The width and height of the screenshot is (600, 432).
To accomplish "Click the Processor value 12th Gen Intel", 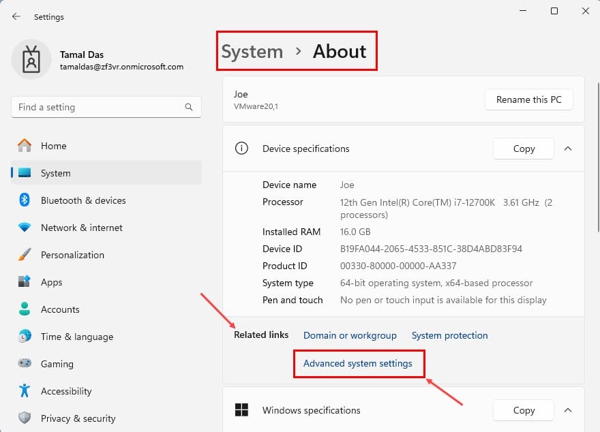I will (446, 209).
